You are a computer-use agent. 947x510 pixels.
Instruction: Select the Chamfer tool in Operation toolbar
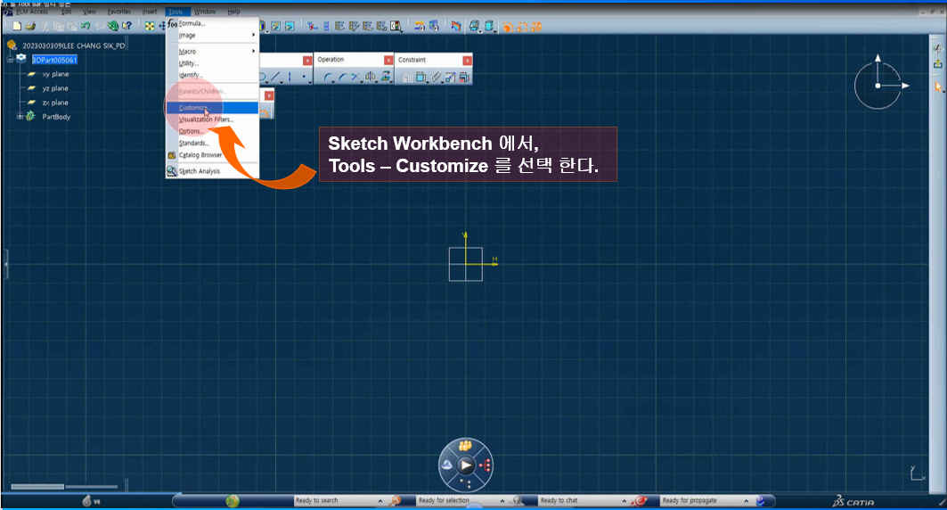click(x=342, y=78)
